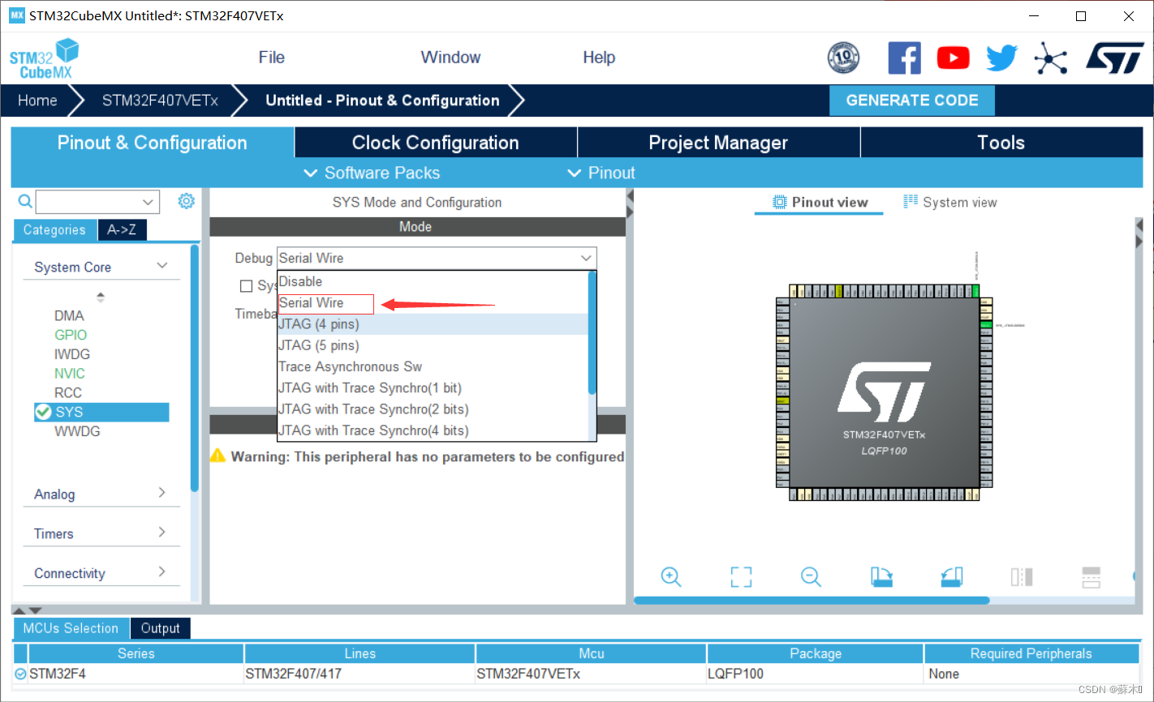Click the best-fit pinout view icon
The height and width of the screenshot is (702, 1154).
[741, 577]
